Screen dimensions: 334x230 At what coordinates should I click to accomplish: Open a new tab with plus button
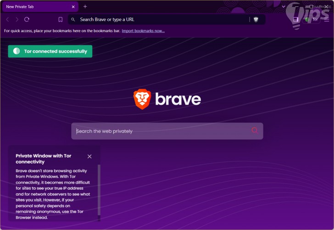tap(85, 6)
